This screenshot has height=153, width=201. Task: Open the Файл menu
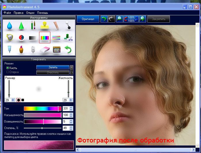click(x=7, y=13)
